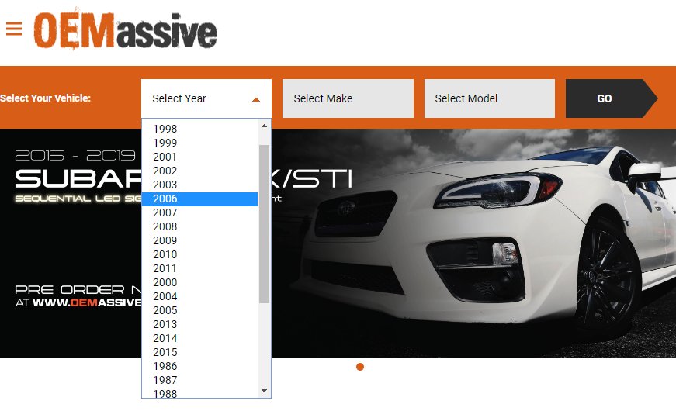Click the GO button
The width and height of the screenshot is (676, 411).
[x=612, y=98]
